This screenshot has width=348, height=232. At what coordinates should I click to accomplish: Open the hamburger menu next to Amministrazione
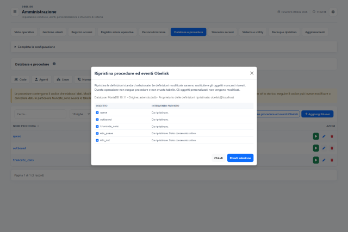tap(15, 12)
